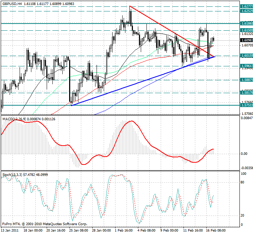The image size is (253, 233).
Task: Click the 16 Feb 08:00 date label
Action: [x=216, y=230]
